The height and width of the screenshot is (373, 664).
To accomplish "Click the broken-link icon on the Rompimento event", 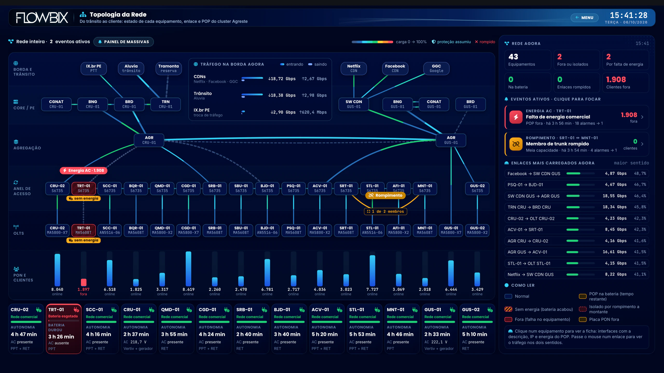I will [516, 144].
